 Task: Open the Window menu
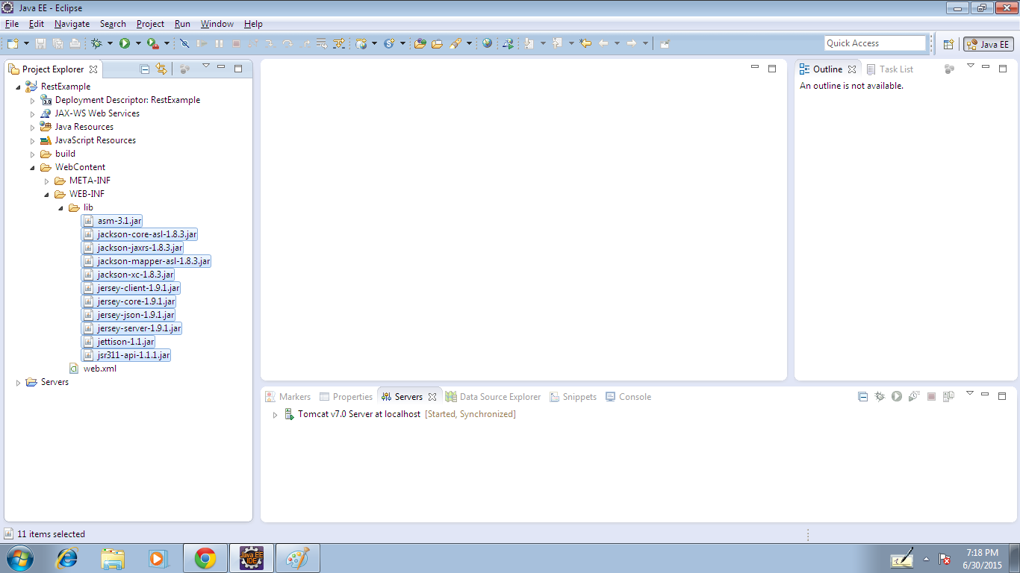(217, 24)
